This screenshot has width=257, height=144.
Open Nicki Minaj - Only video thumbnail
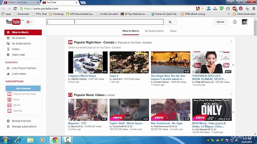[x=212, y=110]
